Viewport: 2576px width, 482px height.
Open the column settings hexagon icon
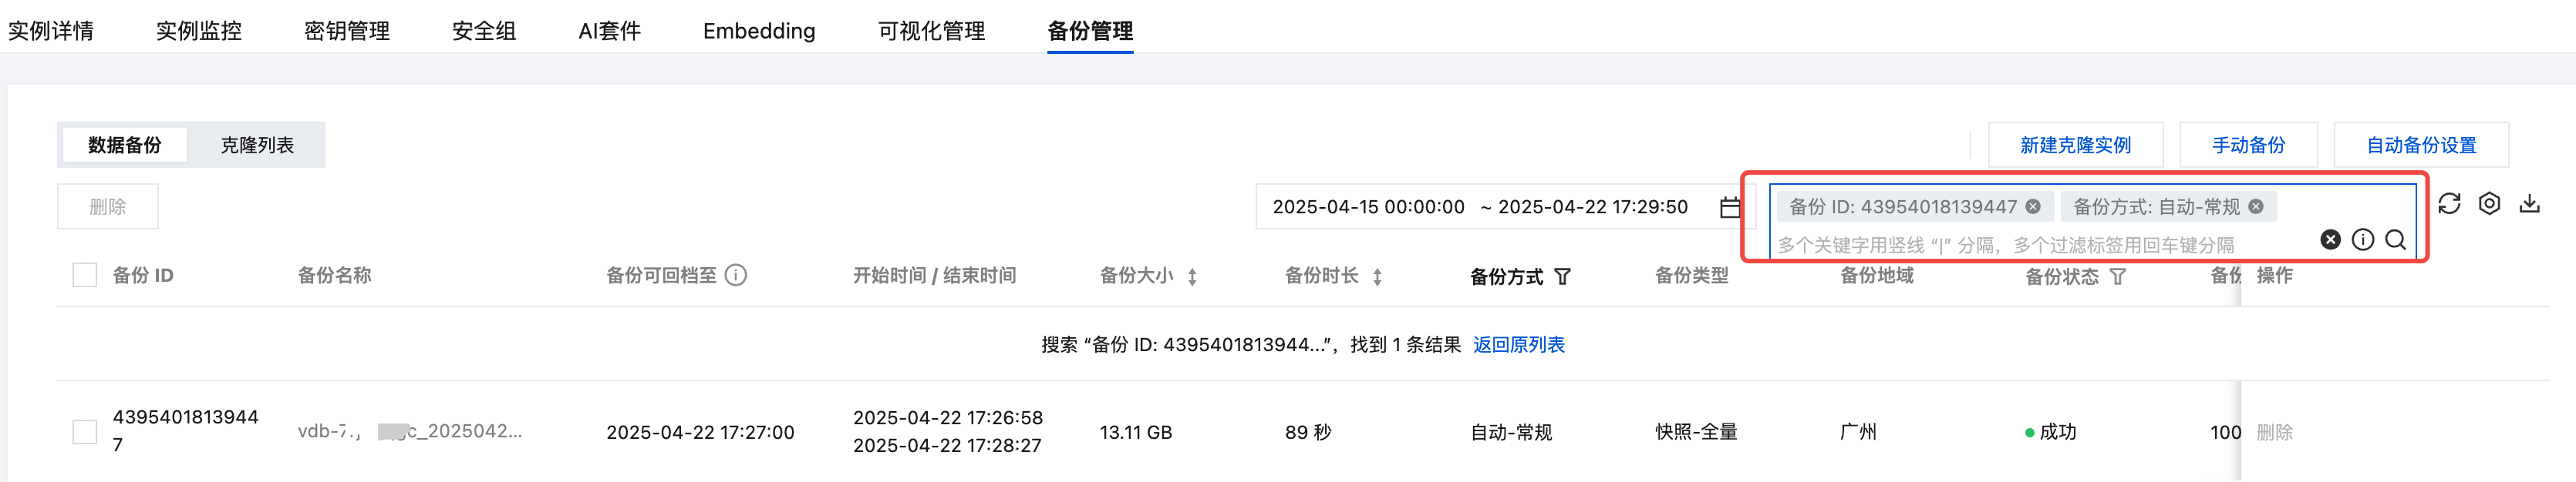(x=2489, y=203)
